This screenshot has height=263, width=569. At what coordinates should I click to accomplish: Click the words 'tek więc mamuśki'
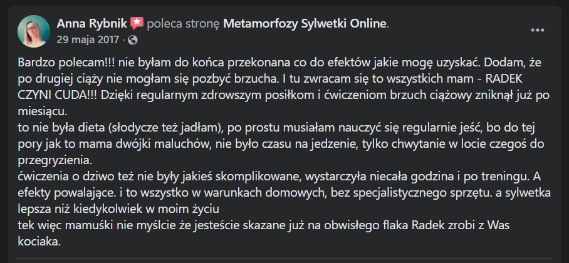tap(60, 225)
